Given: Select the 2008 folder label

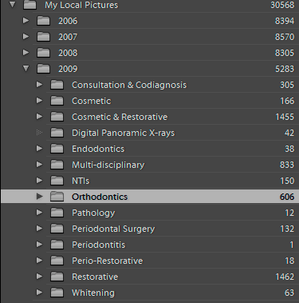Looking at the screenshot, I should pyautogui.click(x=68, y=53).
